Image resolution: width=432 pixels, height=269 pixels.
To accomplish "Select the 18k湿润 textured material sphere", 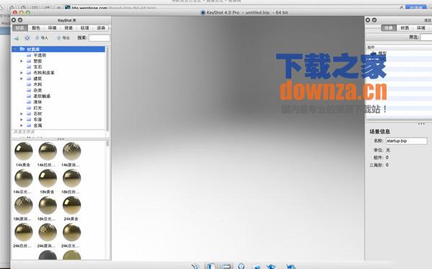I will point(23,205).
